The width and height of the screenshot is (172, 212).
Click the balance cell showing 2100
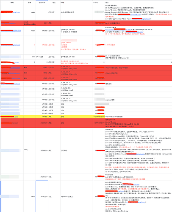point(30,57)
